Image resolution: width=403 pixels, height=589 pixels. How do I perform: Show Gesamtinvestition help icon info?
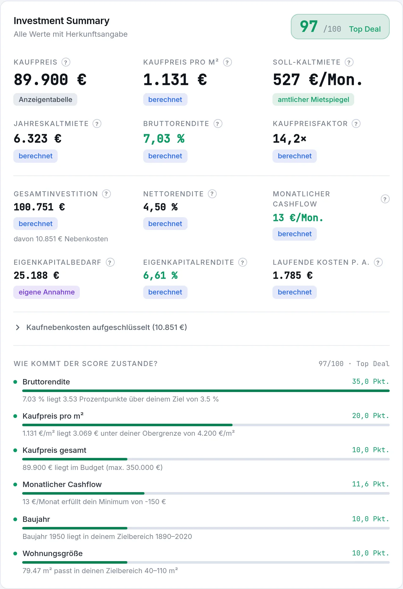[x=106, y=194]
